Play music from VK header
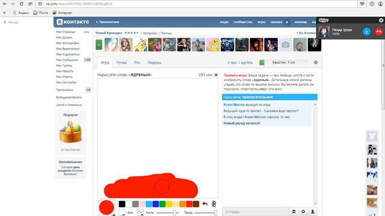Screen dimensions: 385x216 coord(287,22)
